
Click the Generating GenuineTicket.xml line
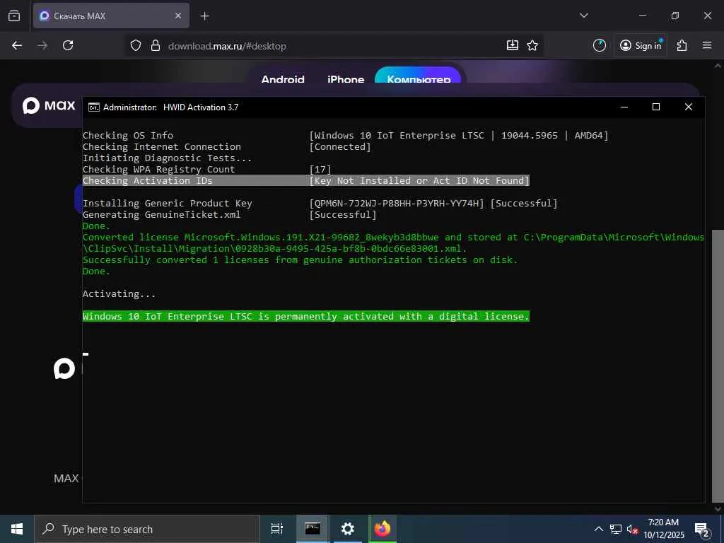pyautogui.click(x=230, y=215)
